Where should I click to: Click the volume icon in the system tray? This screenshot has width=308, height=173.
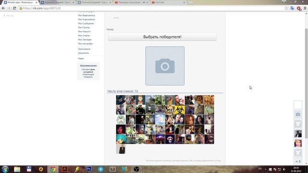point(284,169)
